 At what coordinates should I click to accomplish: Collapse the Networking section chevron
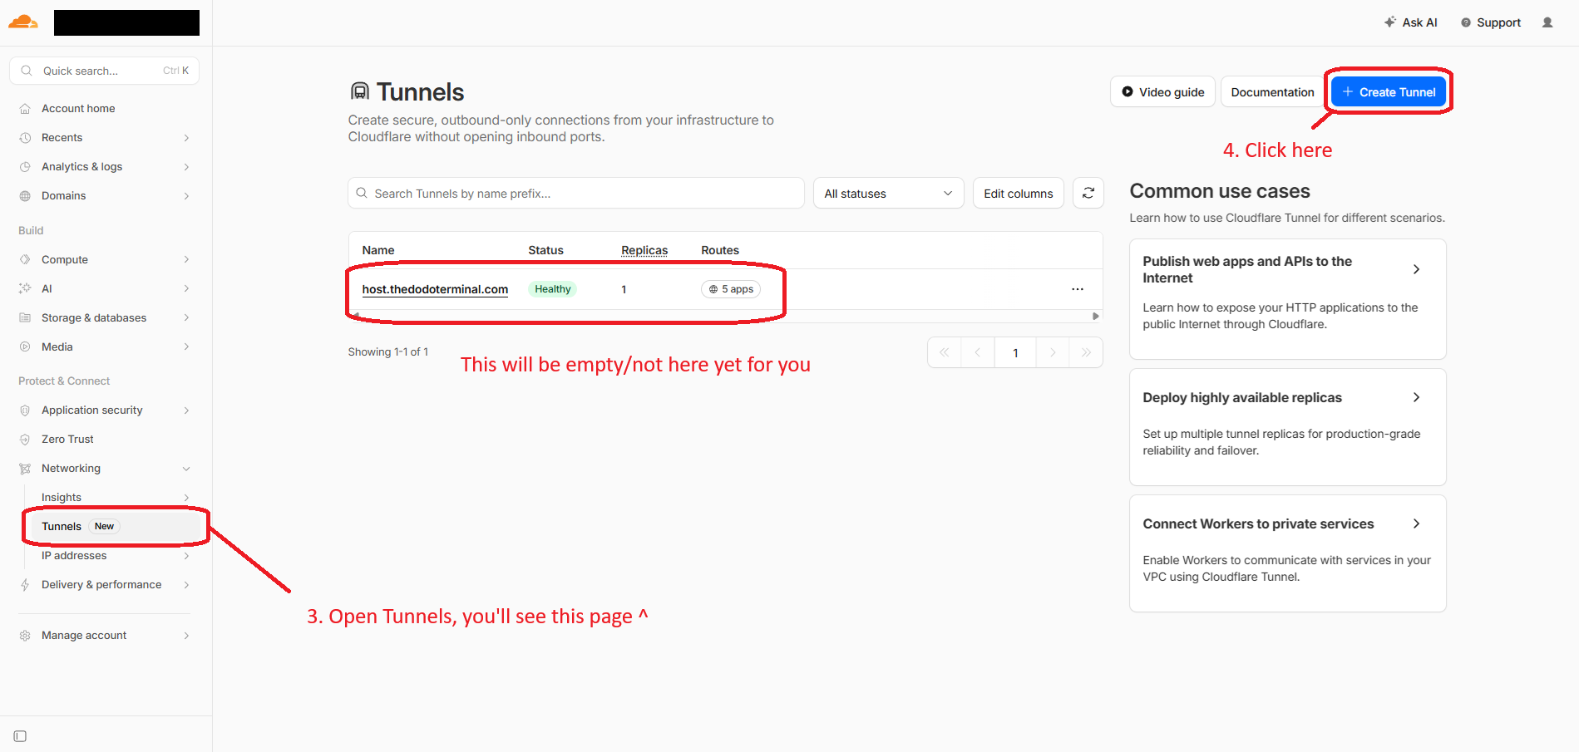coord(186,469)
